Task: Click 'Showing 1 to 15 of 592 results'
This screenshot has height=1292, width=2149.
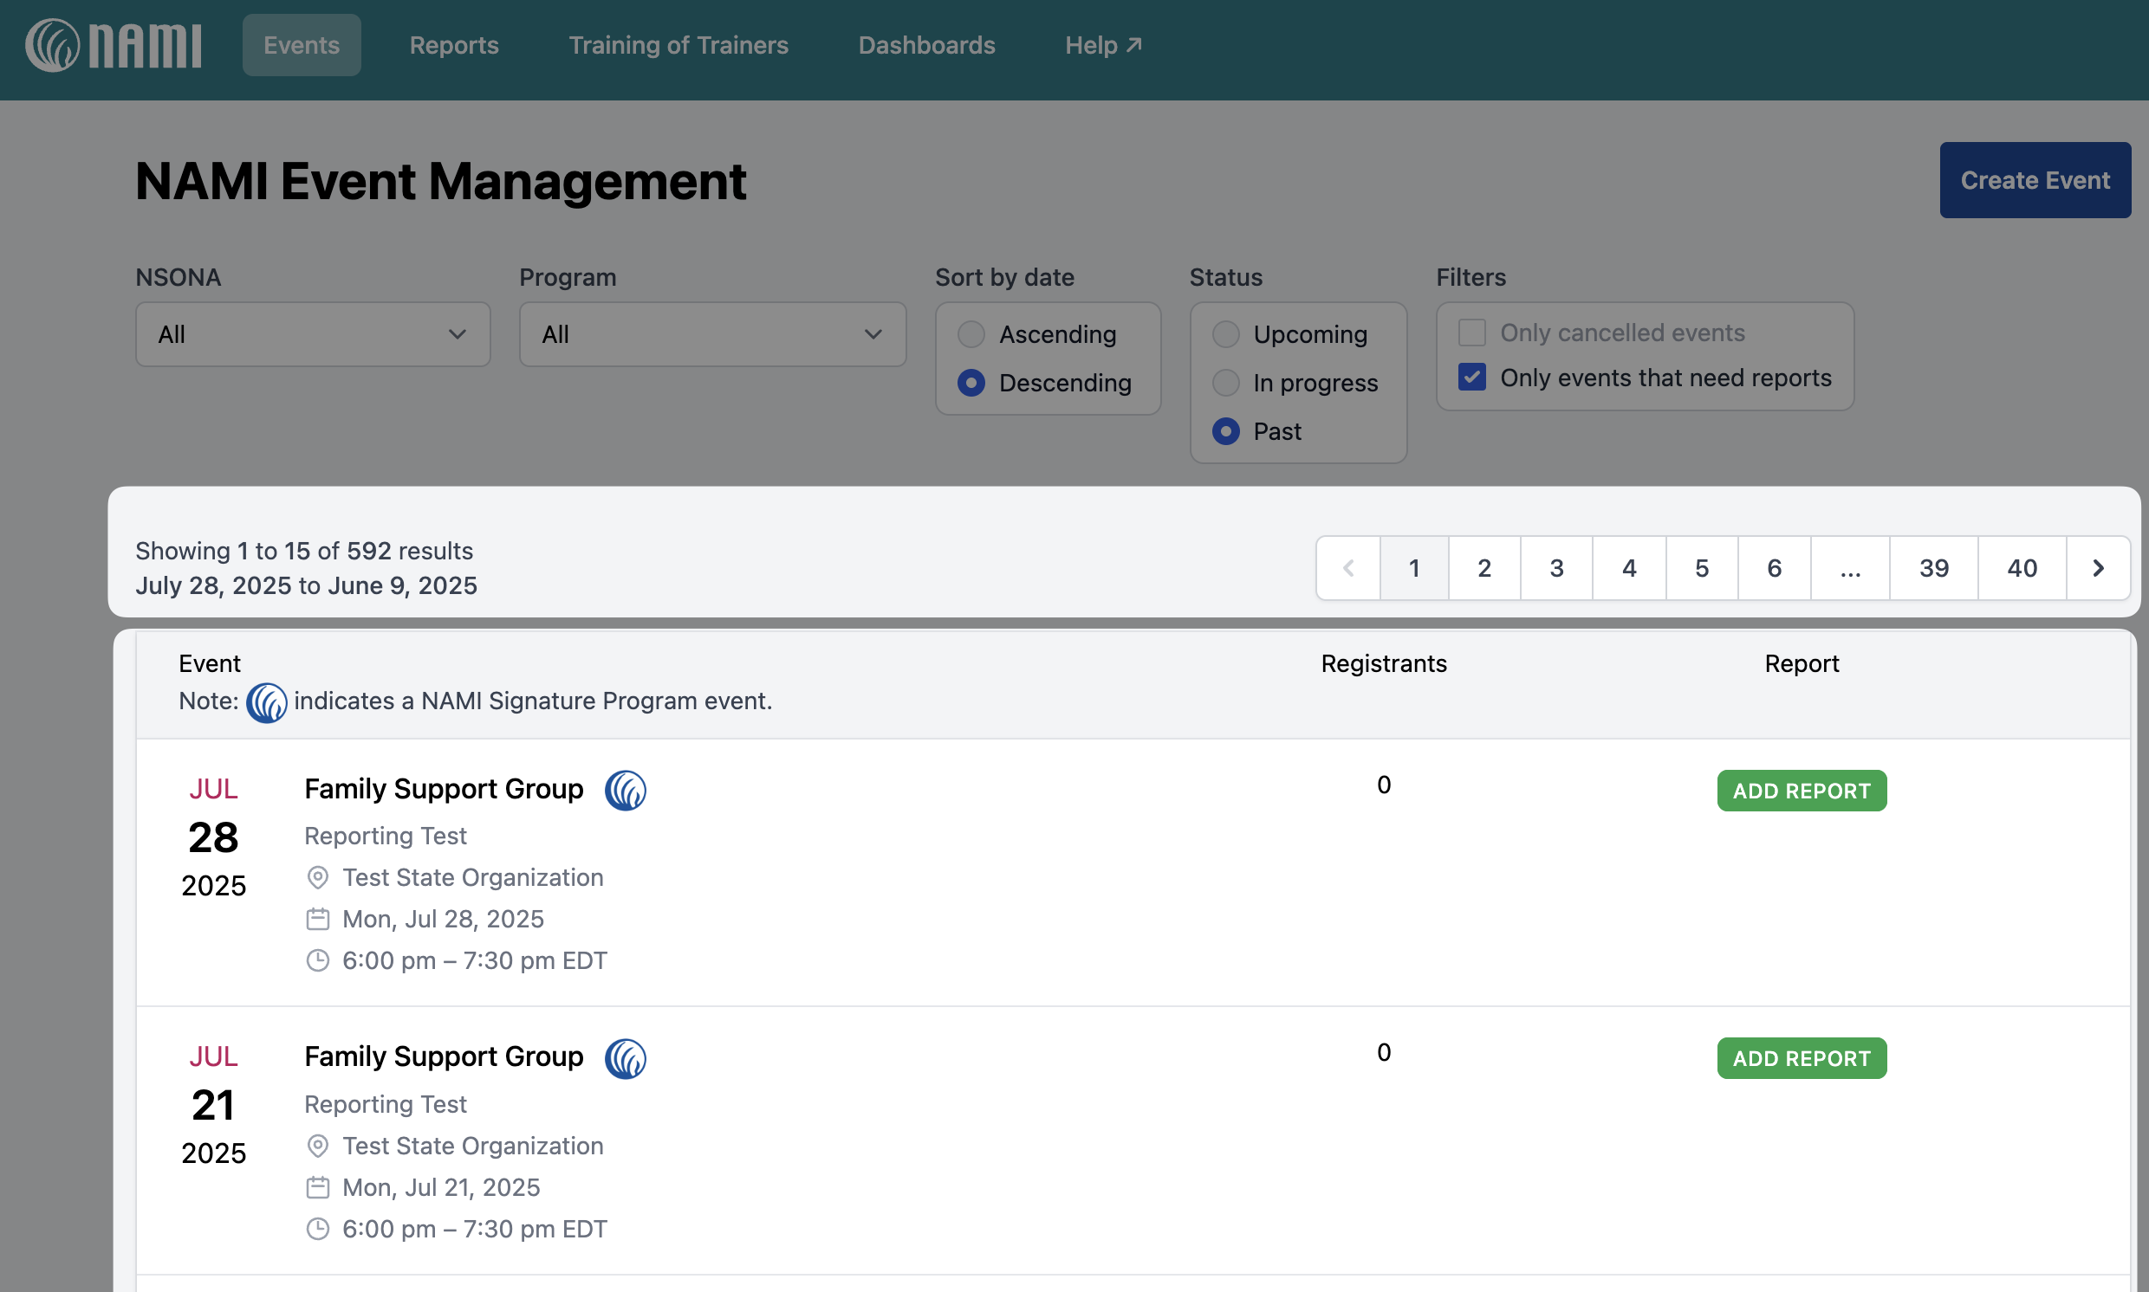Action: [x=304, y=551]
